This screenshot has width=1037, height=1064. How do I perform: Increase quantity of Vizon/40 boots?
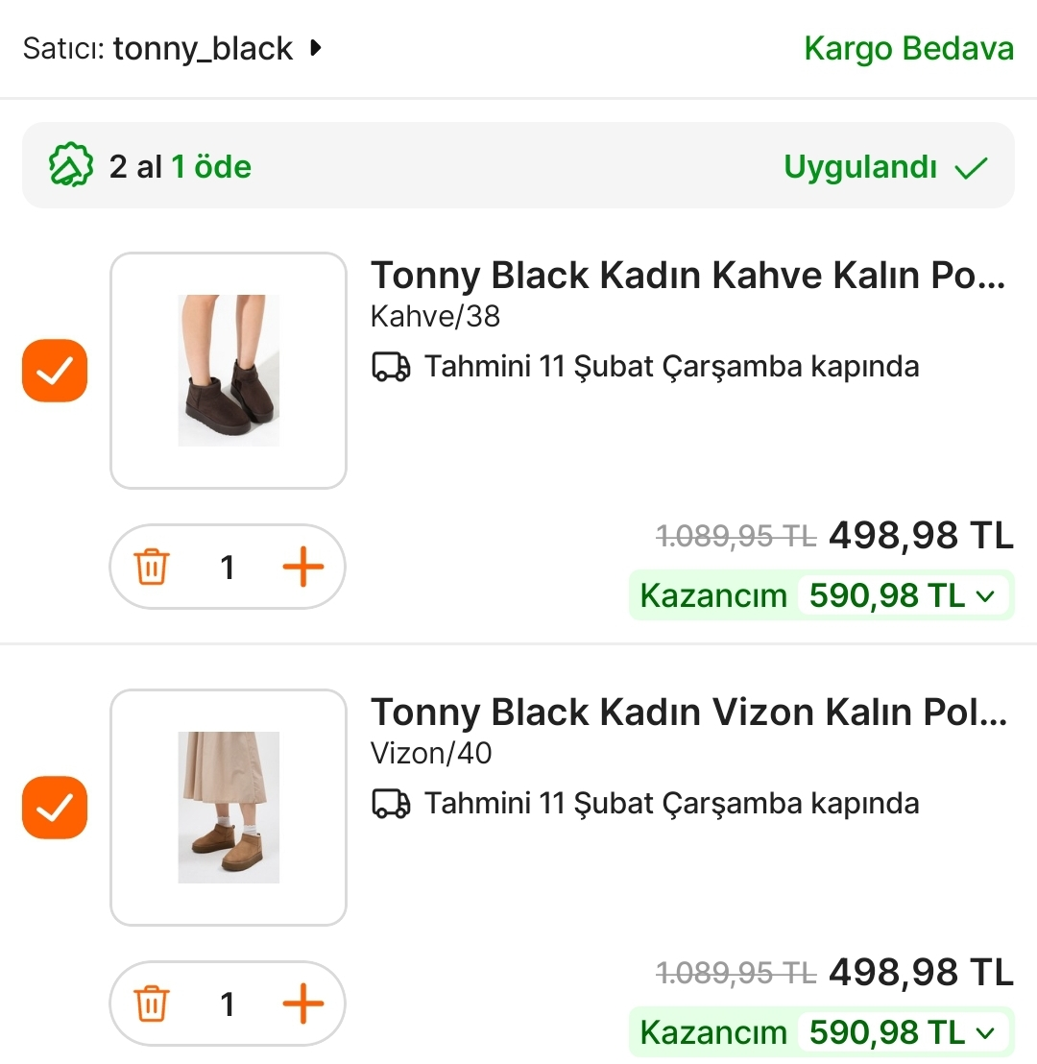point(303,1004)
